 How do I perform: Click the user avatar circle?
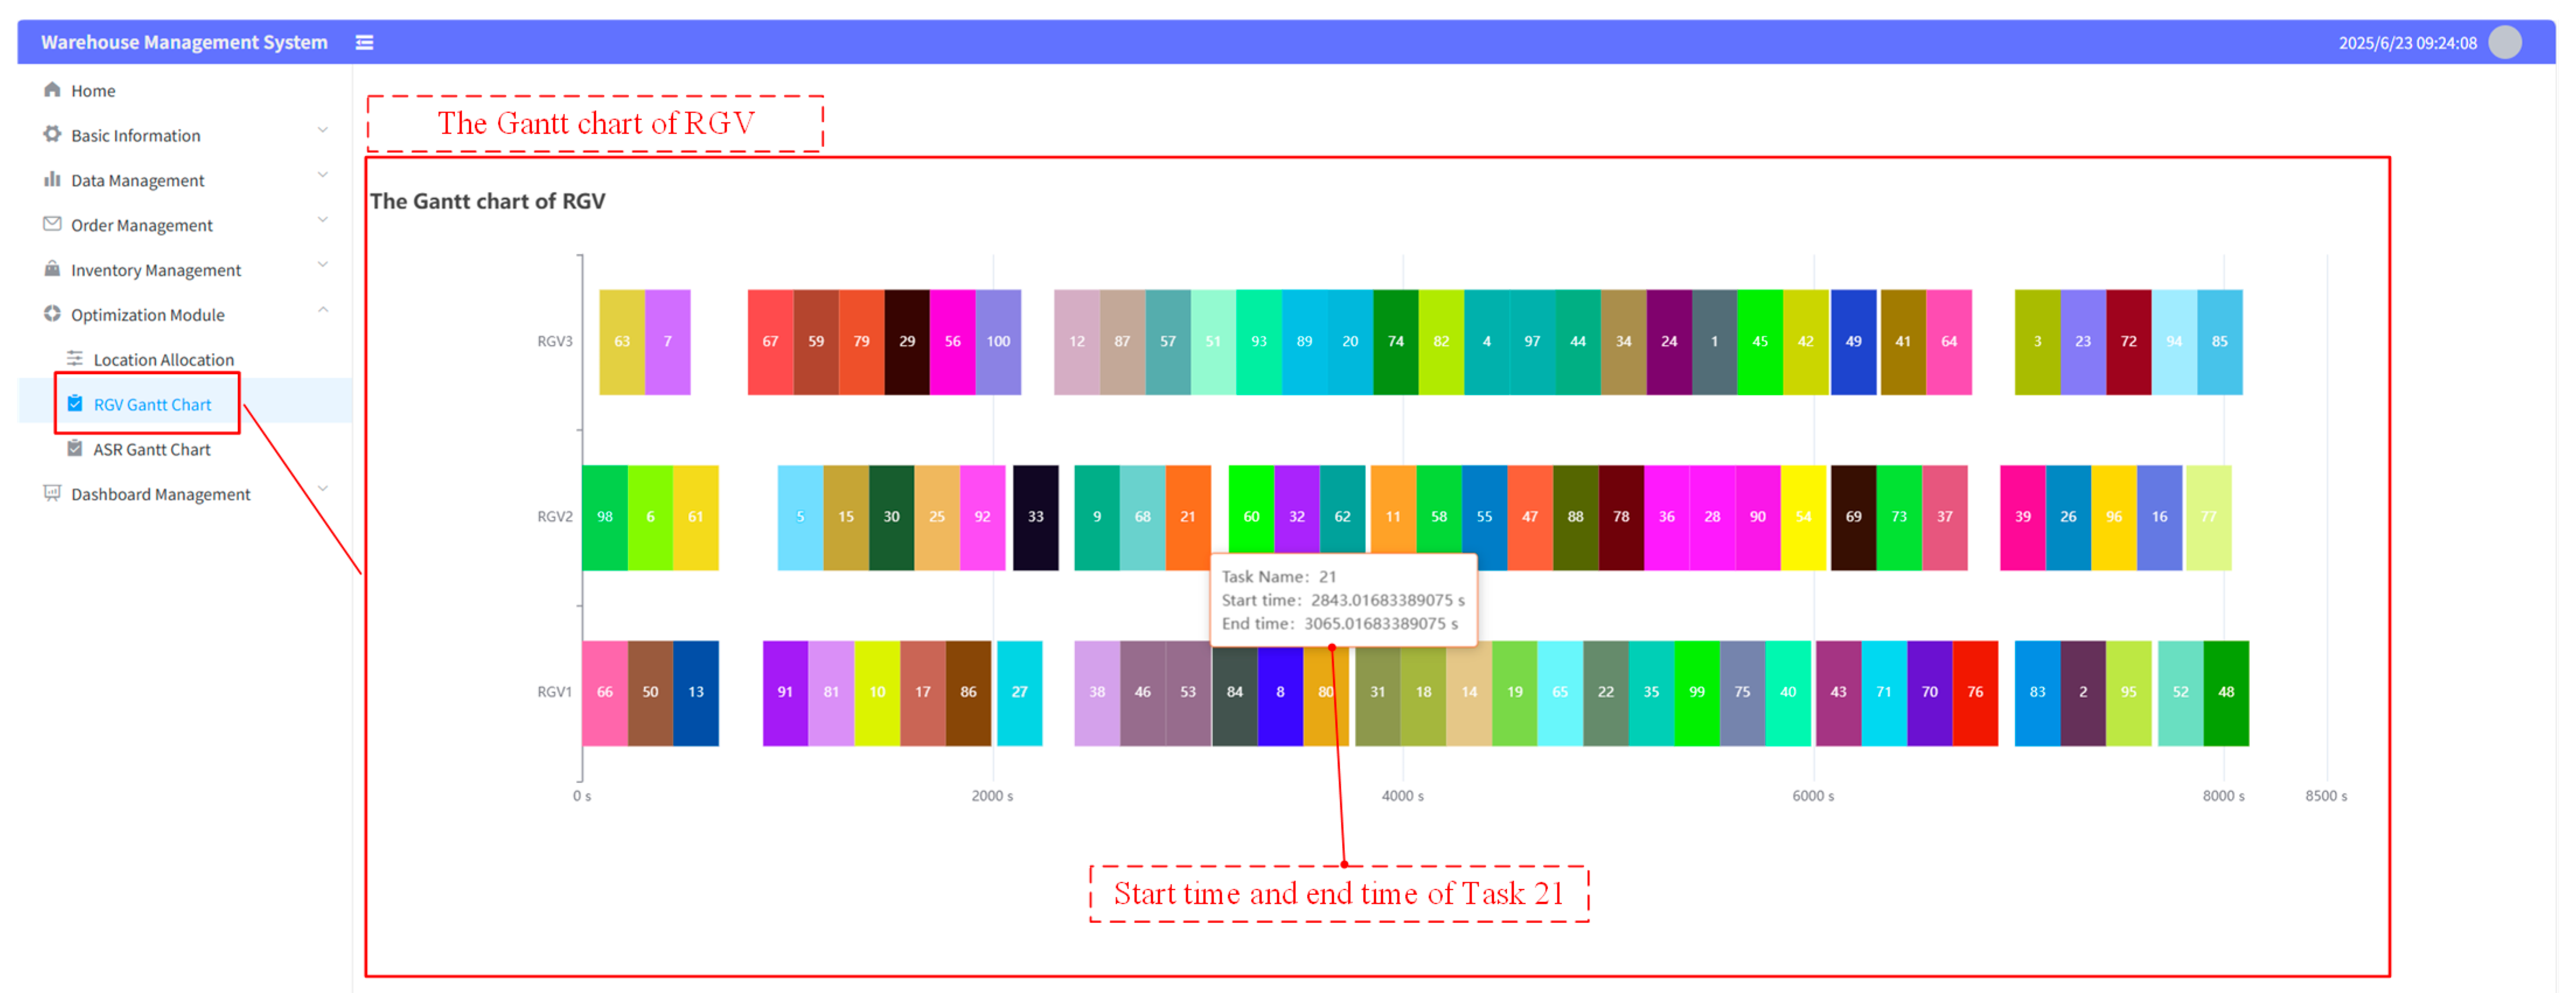(2504, 42)
